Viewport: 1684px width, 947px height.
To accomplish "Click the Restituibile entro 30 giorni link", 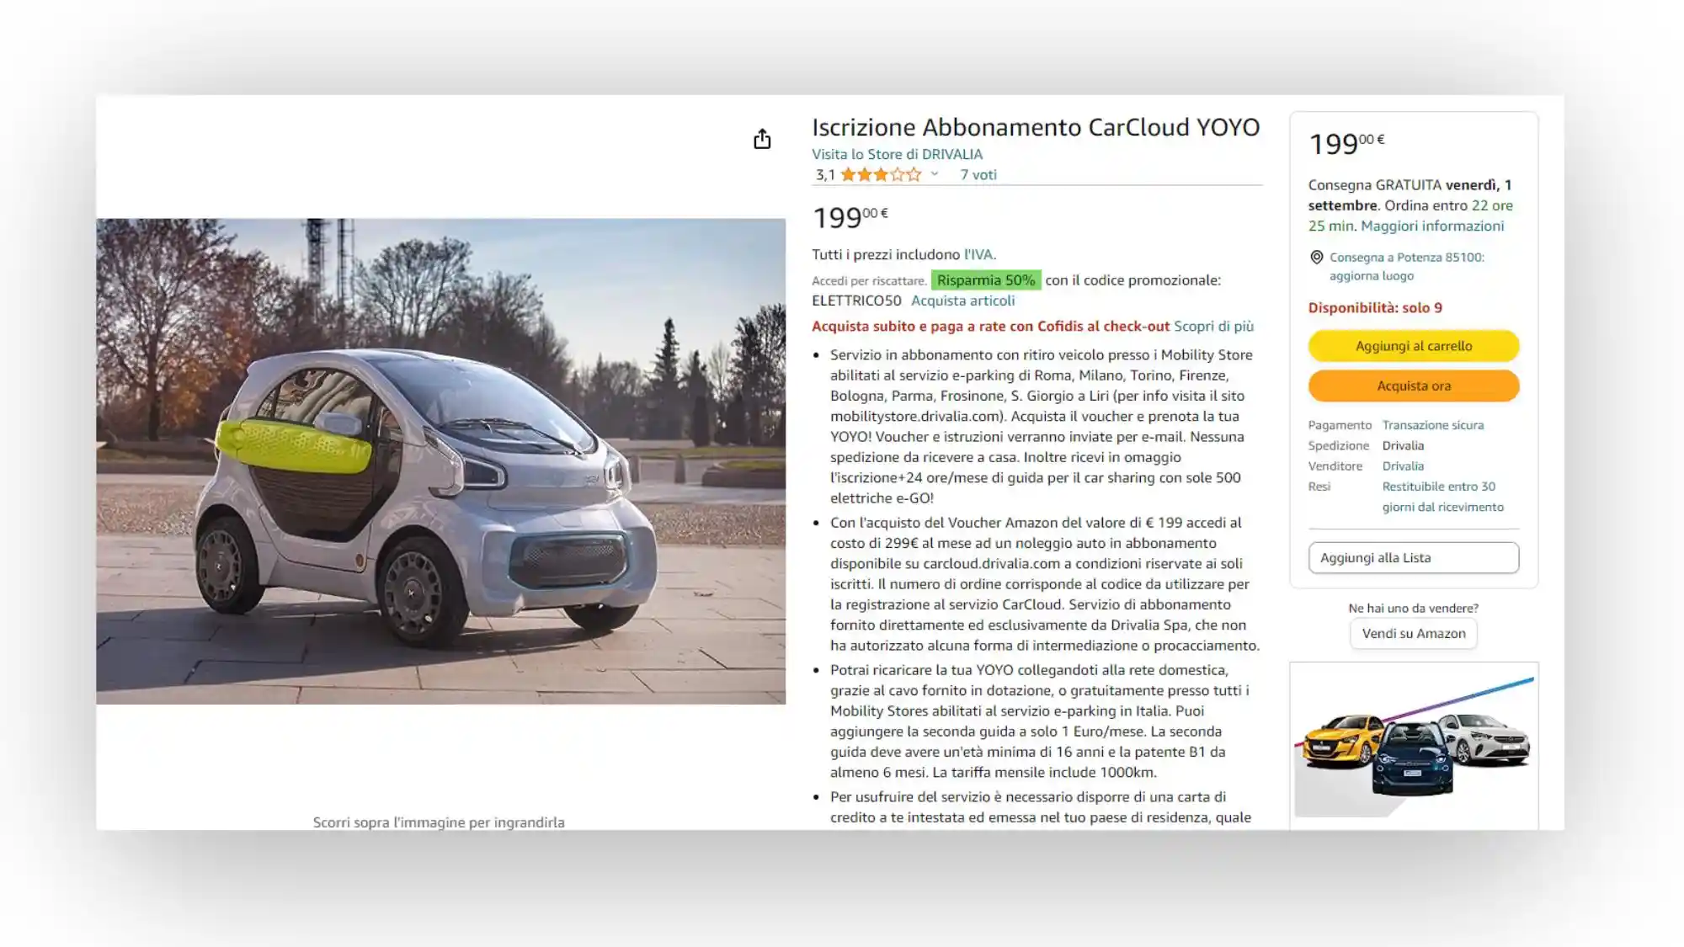I will [x=1443, y=497].
